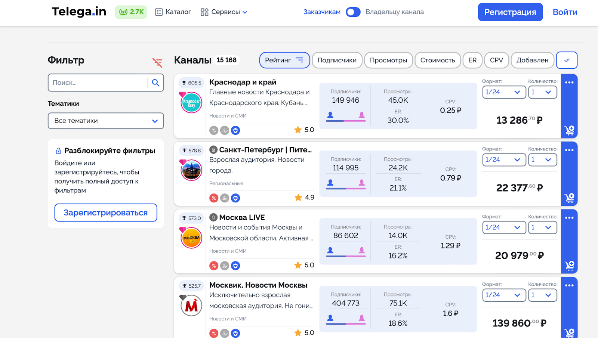
Task: Sort channels by Просмотры
Action: [x=388, y=60]
